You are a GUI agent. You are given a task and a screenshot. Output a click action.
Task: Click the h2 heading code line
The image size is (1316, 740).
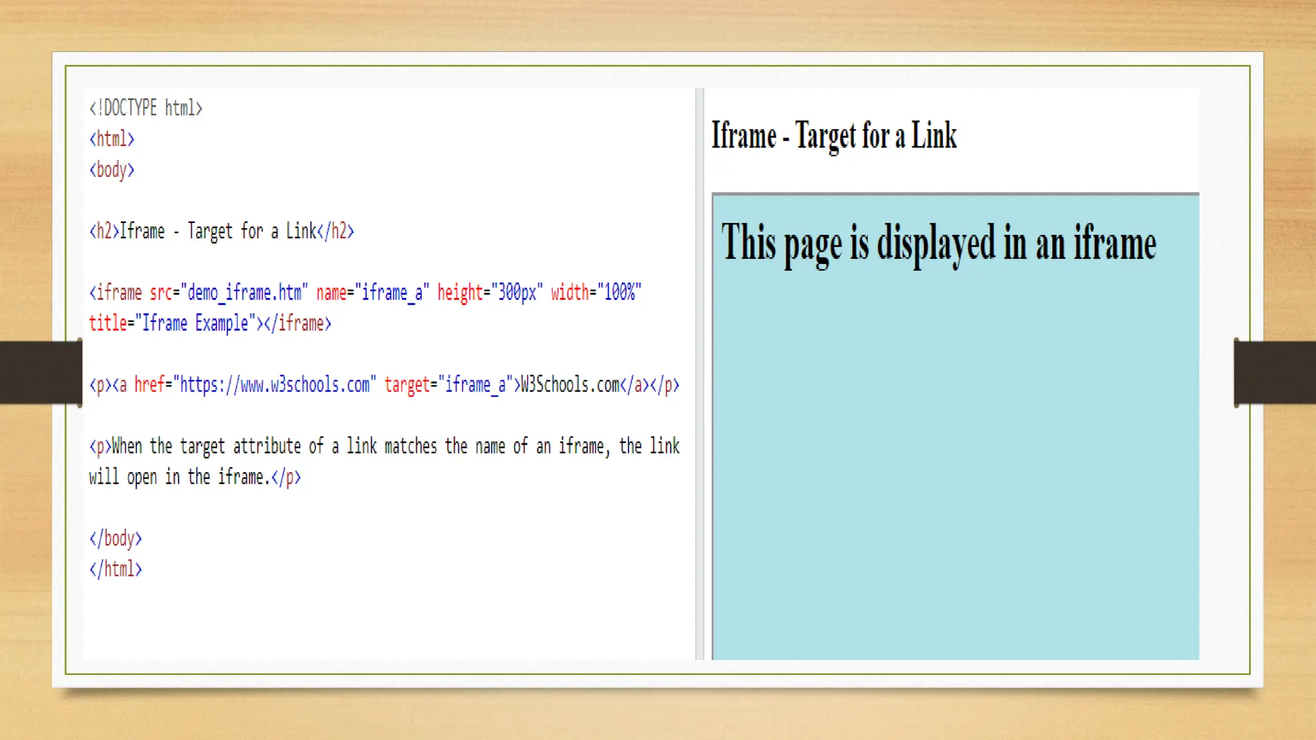[x=222, y=231]
